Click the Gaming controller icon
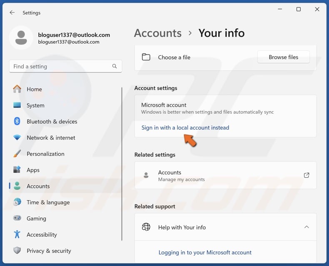 pyautogui.click(x=17, y=218)
